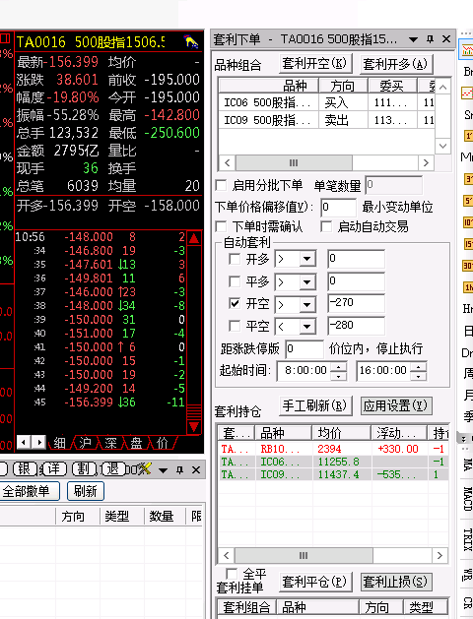
Task: Click the 退 toolbar icon in lower panel
Action: point(112,469)
